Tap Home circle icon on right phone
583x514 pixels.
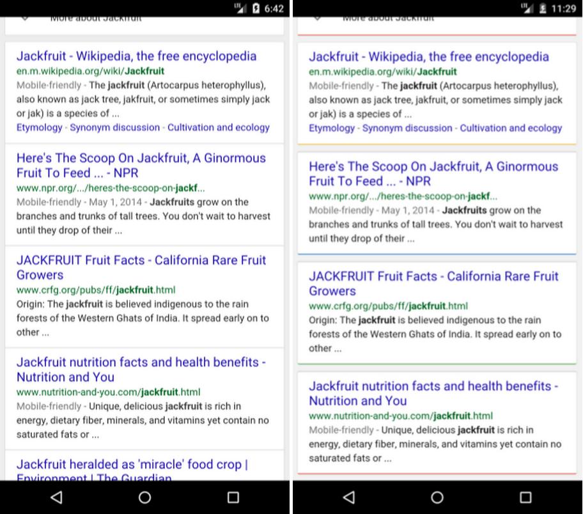pyautogui.click(x=437, y=497)
